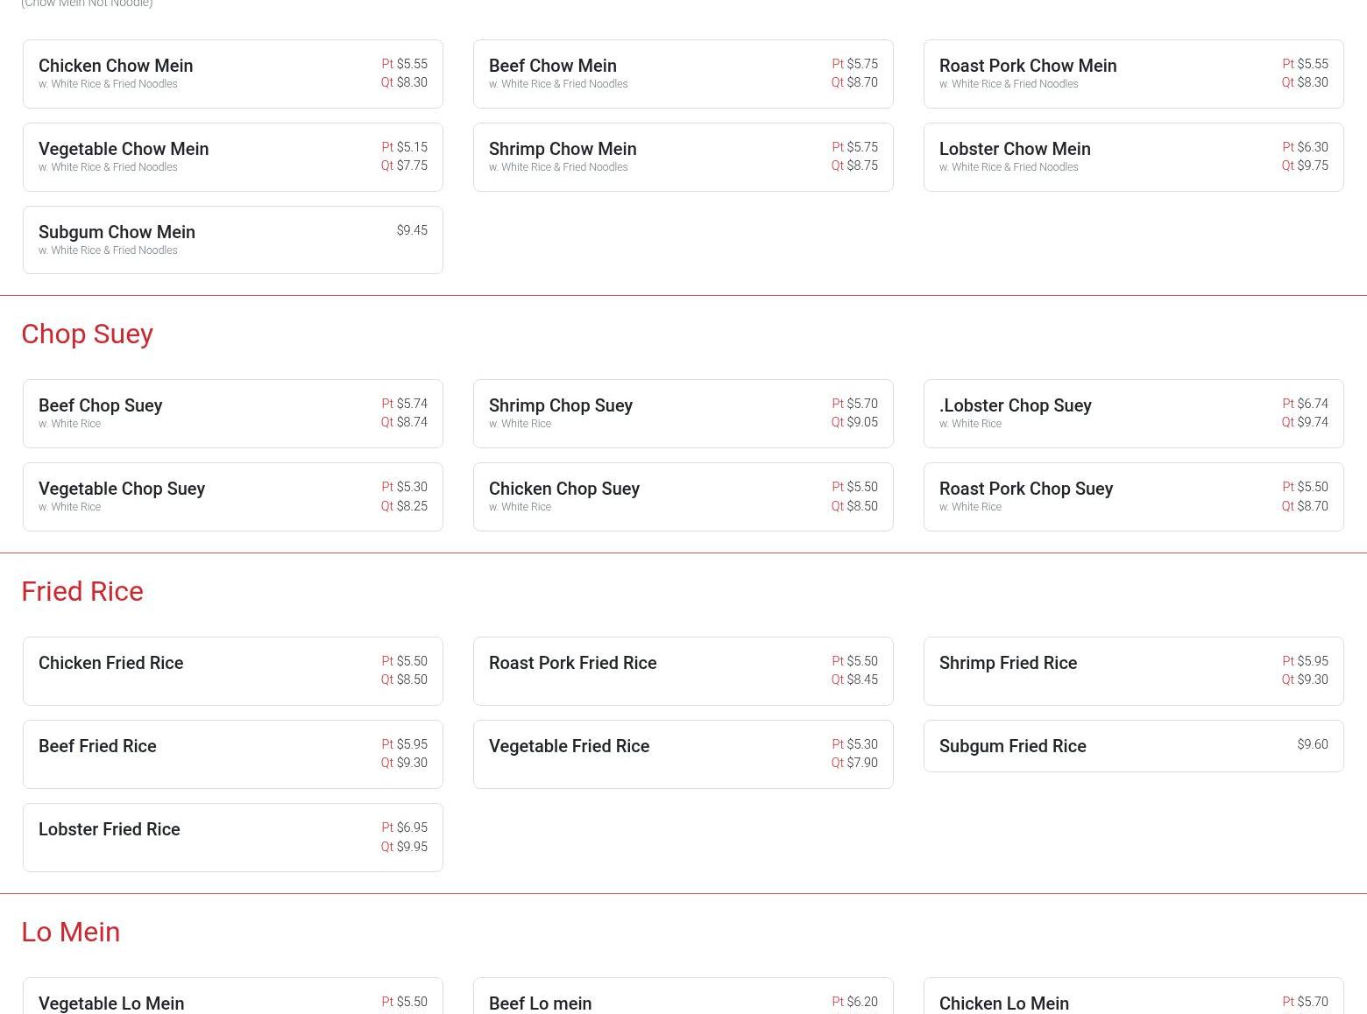Open the Beef Chow Mein item
Viewport: 1367px width, 1014px height.
(x=683, y=74)
